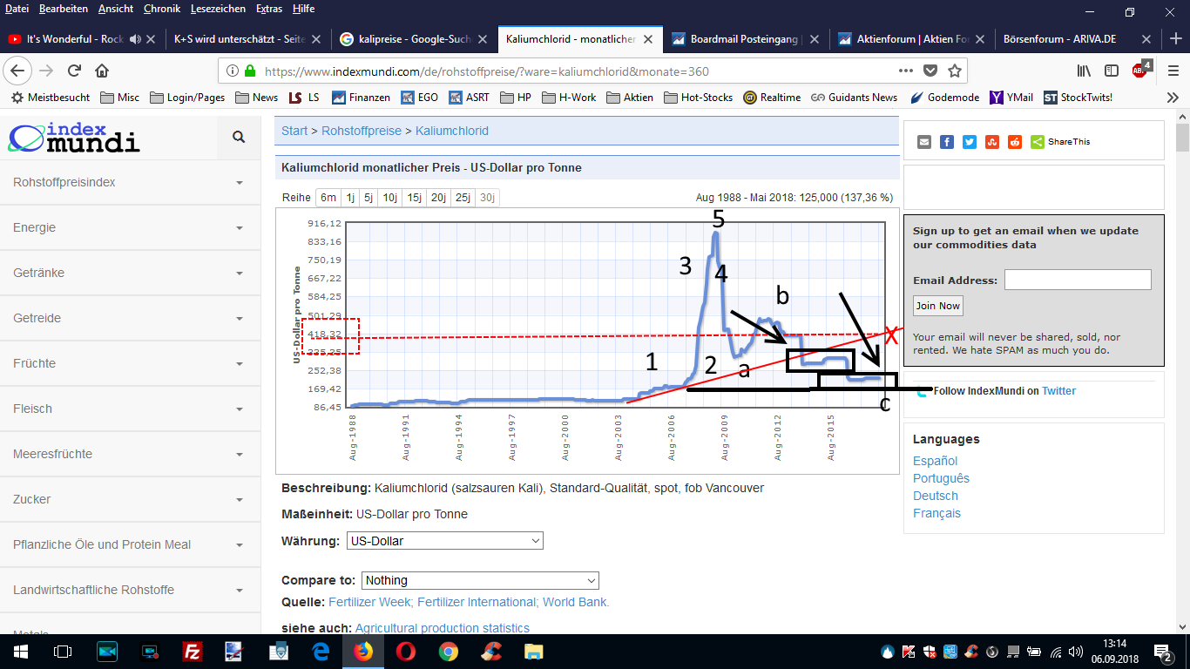Open File Explorer from the taskbar
The image size is (1190, 669).
(x=534, y=652)
